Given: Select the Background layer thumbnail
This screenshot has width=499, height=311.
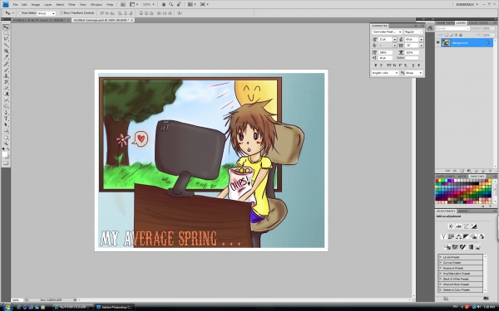Looking at the screenshot, I should (x=446, y=42).
